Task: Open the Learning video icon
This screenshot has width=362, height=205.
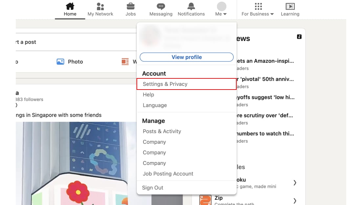Action: [290, 6]
